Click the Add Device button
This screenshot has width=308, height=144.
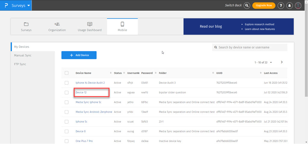79,55
